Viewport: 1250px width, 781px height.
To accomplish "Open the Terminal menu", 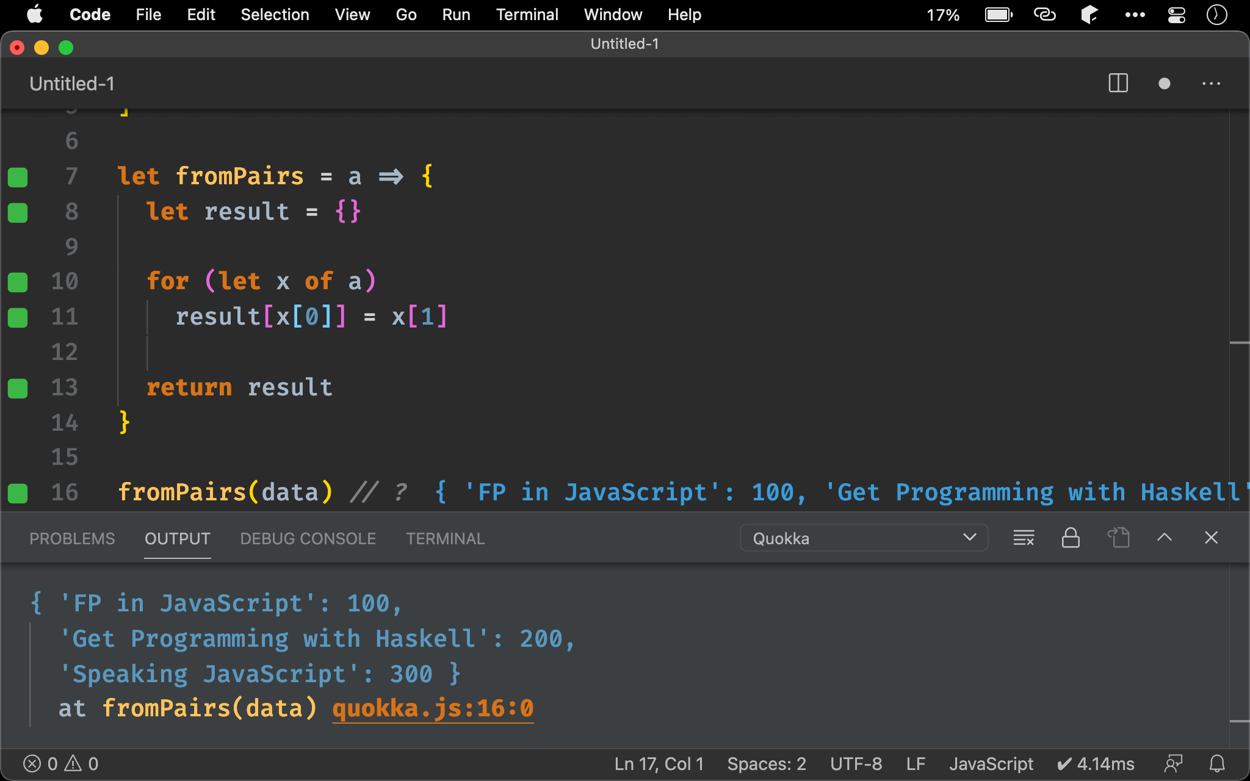I will pos(527,15).
